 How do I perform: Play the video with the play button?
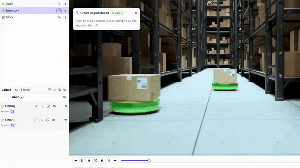[x=95, y=161]
